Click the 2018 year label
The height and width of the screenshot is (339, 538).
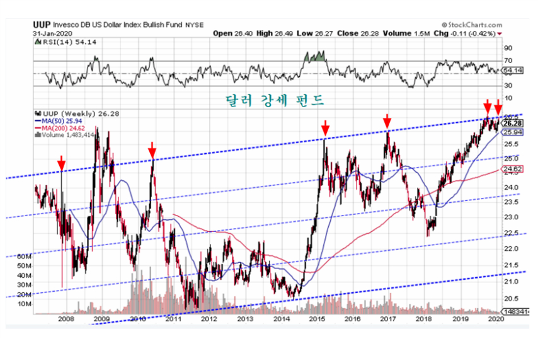click(424, 319)
